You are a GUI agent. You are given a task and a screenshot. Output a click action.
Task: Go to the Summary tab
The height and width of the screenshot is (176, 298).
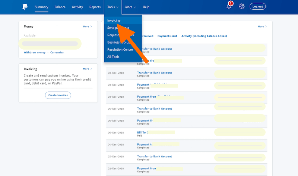(41, 7)
